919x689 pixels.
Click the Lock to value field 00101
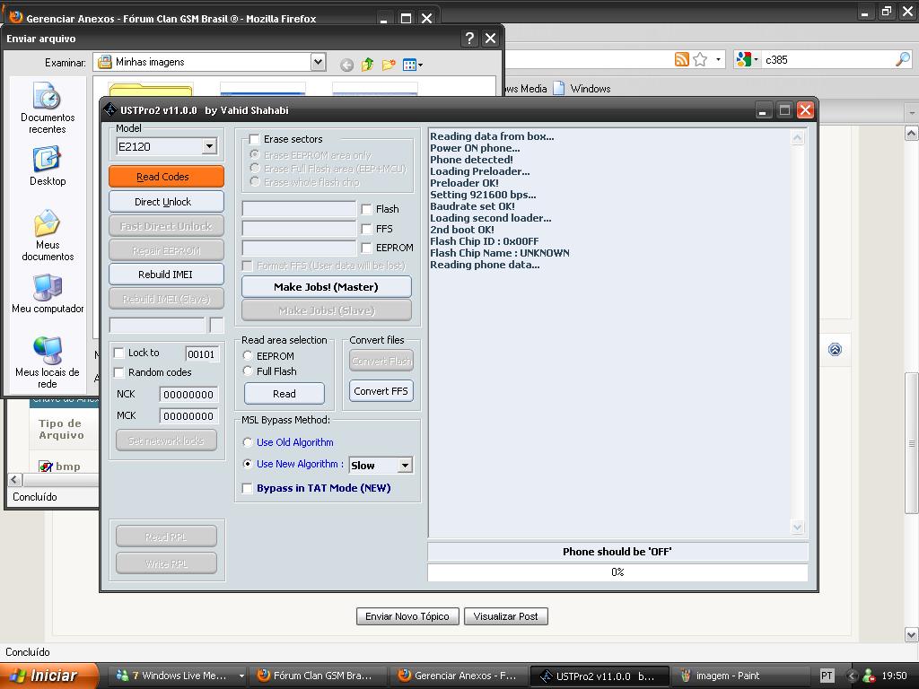click(x=202, y=353)
